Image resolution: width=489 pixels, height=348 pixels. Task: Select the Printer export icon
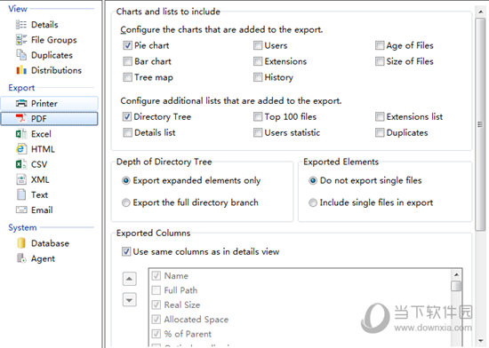21,103
